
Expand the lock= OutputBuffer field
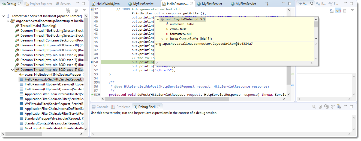[x=162, y=39]
